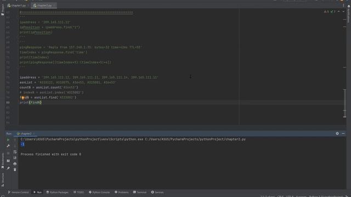The height and width of the screenshot is (197, 351).
Task: Open the TODO tool window
Action: tap(78, 192)
